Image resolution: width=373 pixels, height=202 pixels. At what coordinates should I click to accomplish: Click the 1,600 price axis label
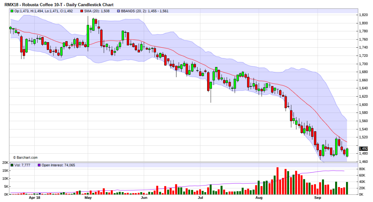click(x=363, y=104)
